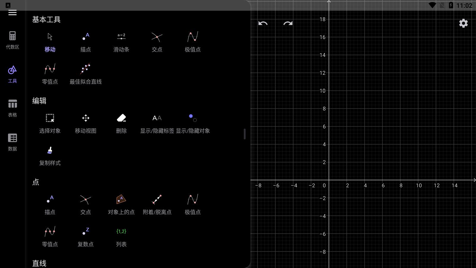The width and height of the screenshot is (476, 268).
Task: Select the 复数点 complex number tool
Action: coord(86,236)
